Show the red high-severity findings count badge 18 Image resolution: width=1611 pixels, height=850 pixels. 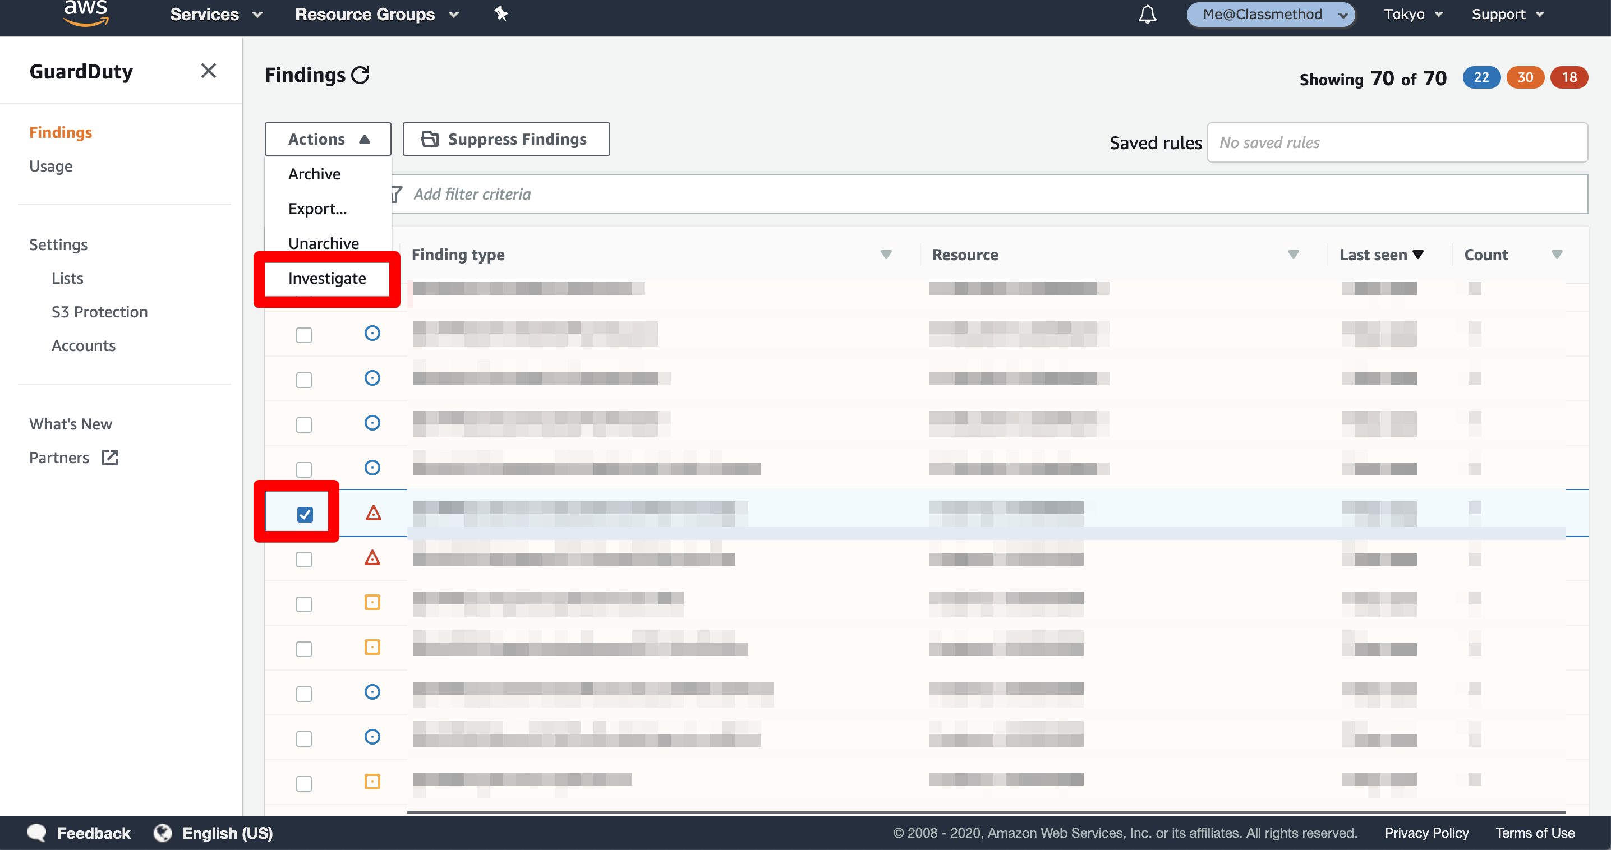click(x=1568, y=77)
